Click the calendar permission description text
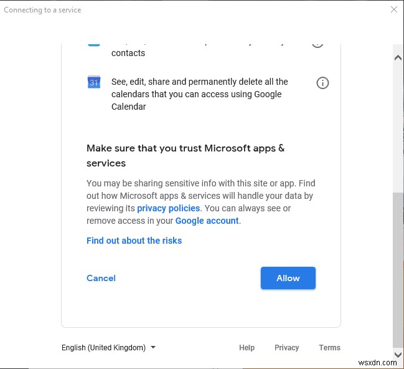This screenshot has width=404, height=369. [200, 94]
